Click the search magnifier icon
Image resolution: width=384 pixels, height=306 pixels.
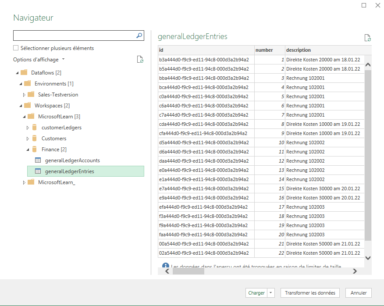pos(139,36)
